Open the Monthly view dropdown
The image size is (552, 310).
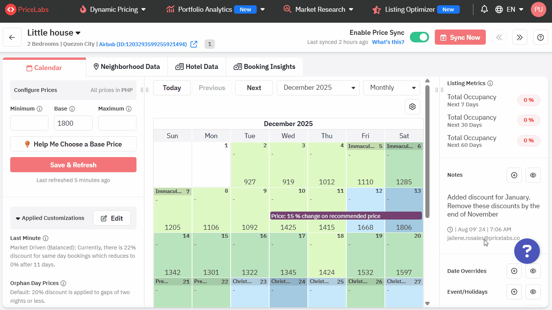point(391,88)
